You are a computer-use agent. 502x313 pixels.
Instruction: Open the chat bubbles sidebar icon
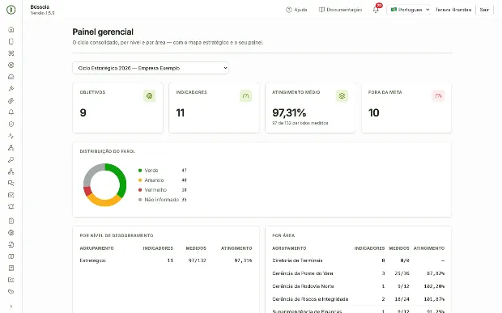(x=11, y=184)
